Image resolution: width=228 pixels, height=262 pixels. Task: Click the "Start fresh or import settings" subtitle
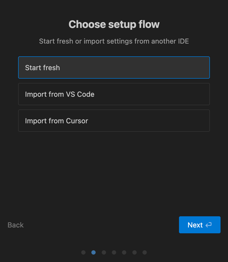[x=114, y=41]
